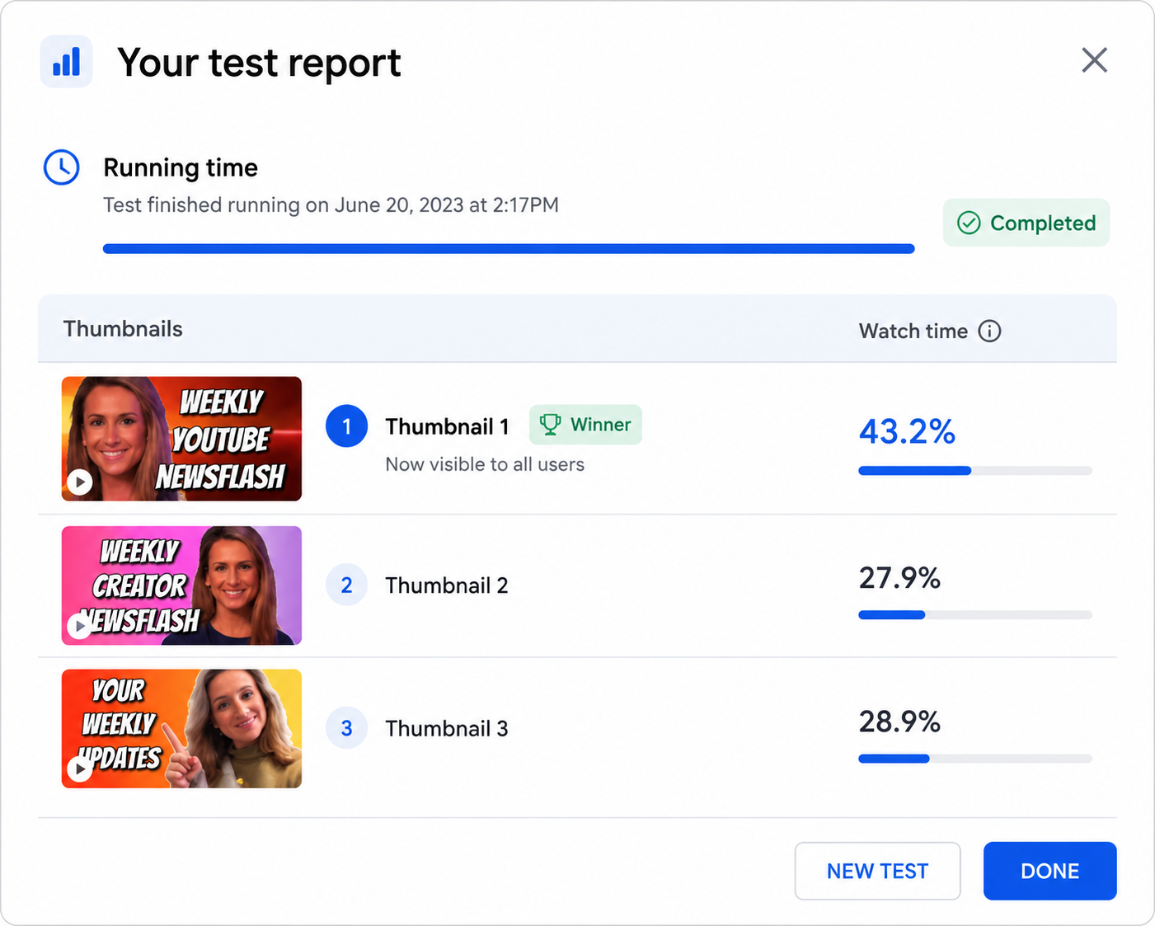This screenshot has width=1155, height=926.
Task: Select the number 2 rank badge
Action: (x=346, y=585)
